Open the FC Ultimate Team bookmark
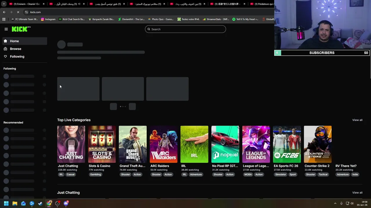The height and width of the screenshot is (208, 371). pos(24,19)
